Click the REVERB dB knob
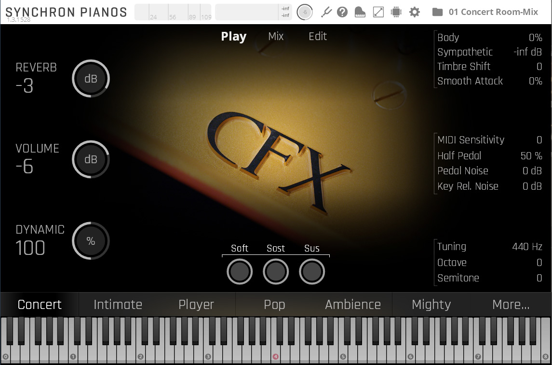 [x=91, y=79]
